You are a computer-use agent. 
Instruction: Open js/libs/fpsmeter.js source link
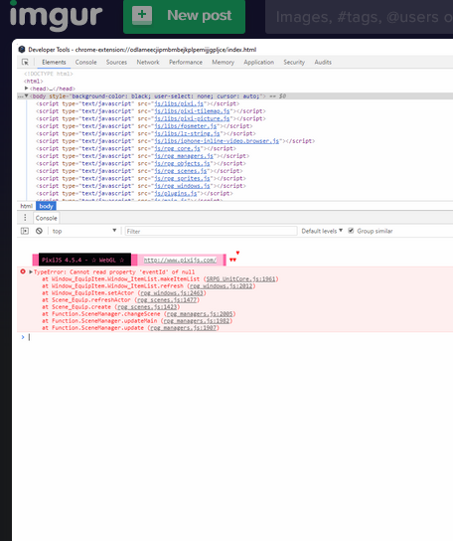(186, 126)
